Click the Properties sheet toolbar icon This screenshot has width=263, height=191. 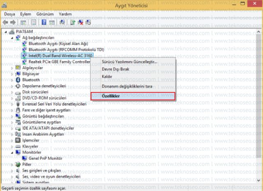coord(34,22)
